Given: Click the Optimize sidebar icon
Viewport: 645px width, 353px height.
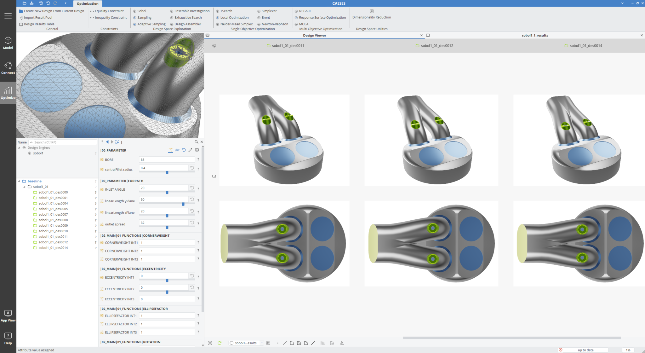Looking at the screenshot, I should point(8,93).
